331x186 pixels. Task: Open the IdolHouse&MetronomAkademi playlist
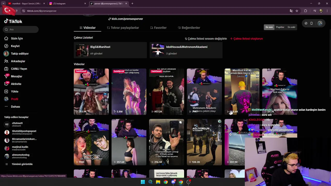click(186, 50)
